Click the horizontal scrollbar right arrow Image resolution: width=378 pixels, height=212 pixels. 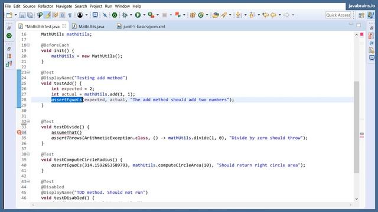350,205
